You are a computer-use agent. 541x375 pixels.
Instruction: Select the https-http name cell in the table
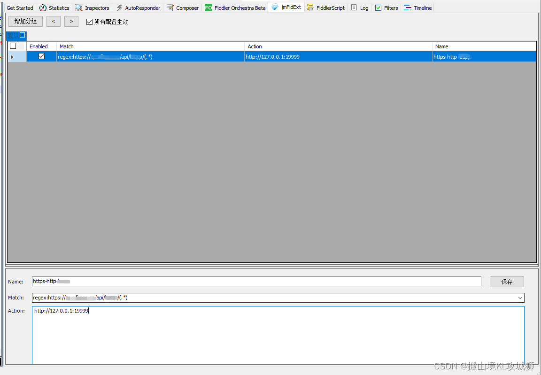point(484,56)
